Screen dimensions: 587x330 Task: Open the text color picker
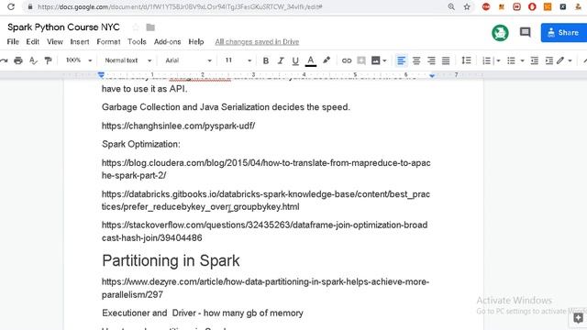click(x=310, y=60)
